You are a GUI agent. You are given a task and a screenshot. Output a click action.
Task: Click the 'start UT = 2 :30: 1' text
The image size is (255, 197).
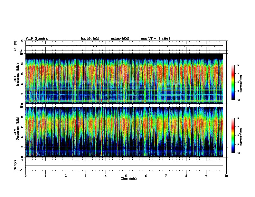coord(156,39)
